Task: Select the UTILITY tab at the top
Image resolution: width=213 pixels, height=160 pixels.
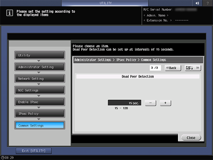Action: [105, 3]
